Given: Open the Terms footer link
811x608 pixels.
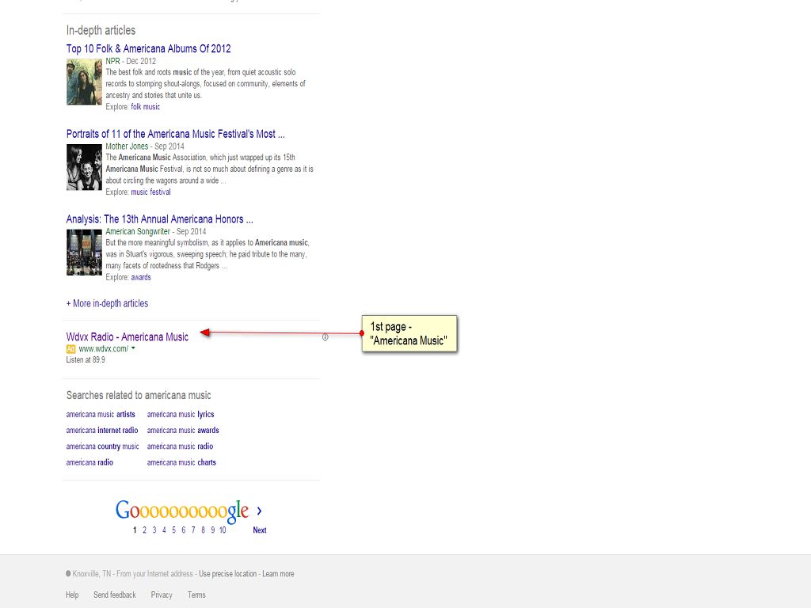Looking at the screenshot, I should [196, 595].
